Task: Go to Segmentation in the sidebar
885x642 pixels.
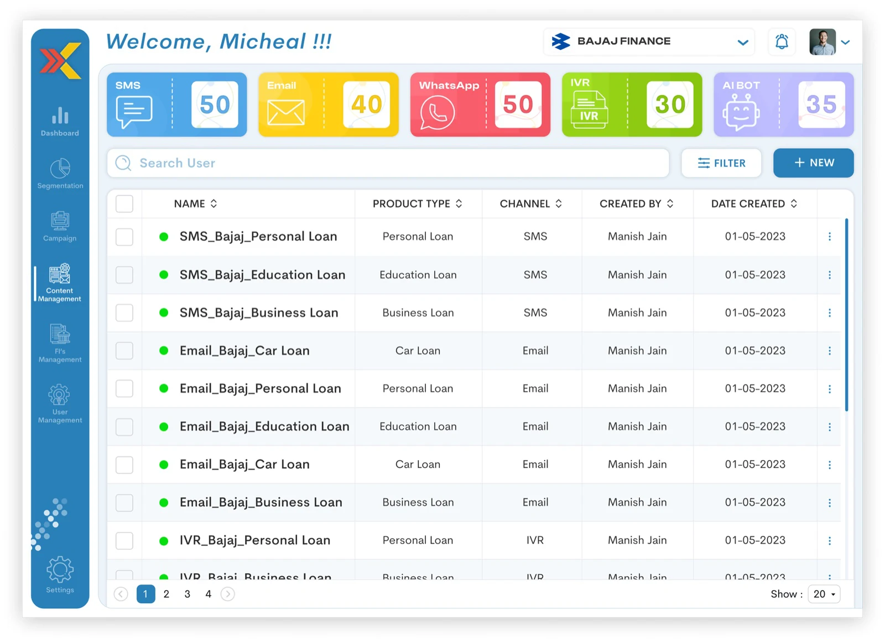Action: coord(60,174)
